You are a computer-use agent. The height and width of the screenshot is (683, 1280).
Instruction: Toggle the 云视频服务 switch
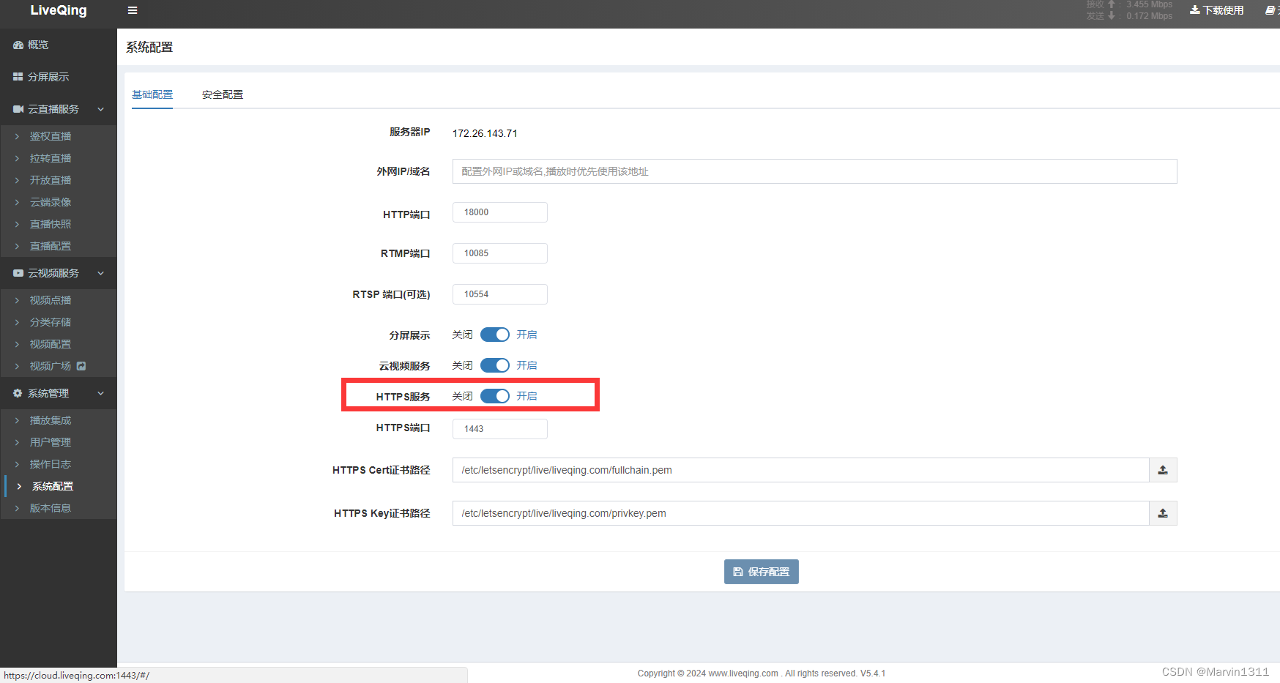[495, 365]
